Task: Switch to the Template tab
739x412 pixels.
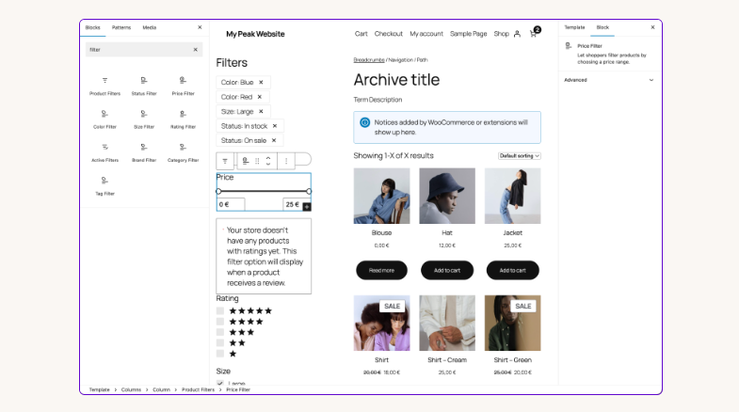Action: [574, 27]
